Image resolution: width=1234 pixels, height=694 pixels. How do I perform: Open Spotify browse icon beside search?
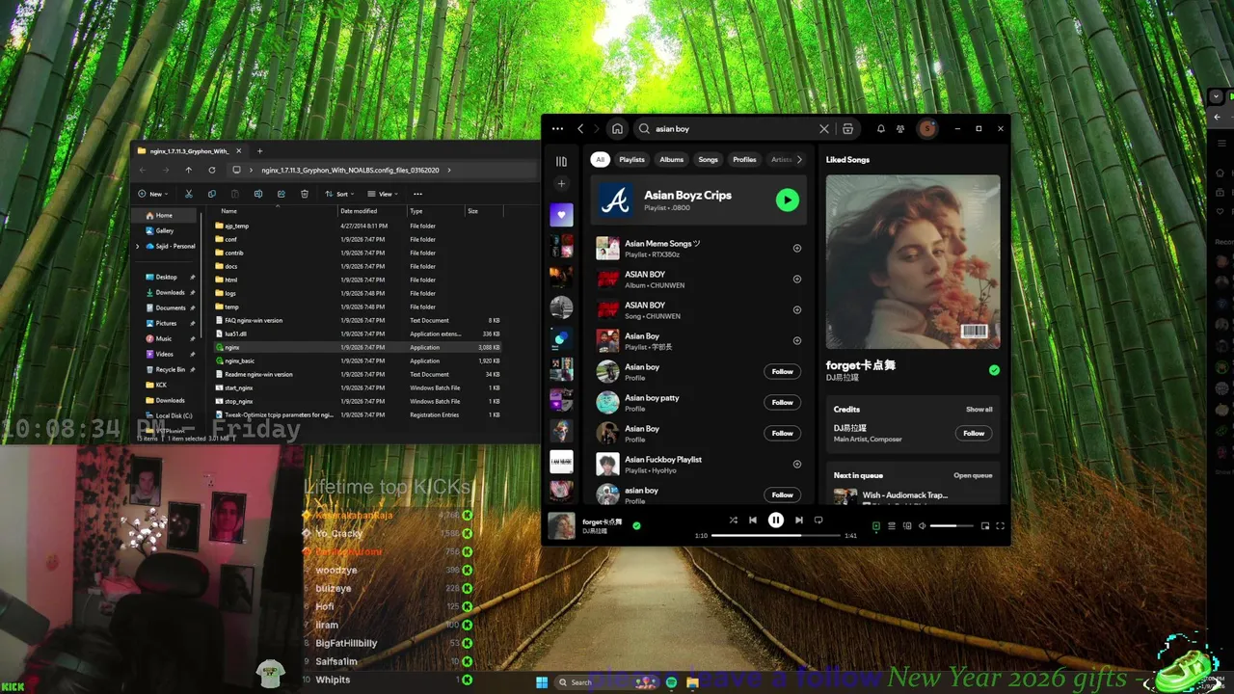847,128
